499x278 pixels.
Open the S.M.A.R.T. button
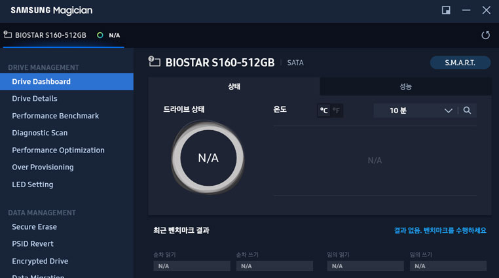coord(460,63)
